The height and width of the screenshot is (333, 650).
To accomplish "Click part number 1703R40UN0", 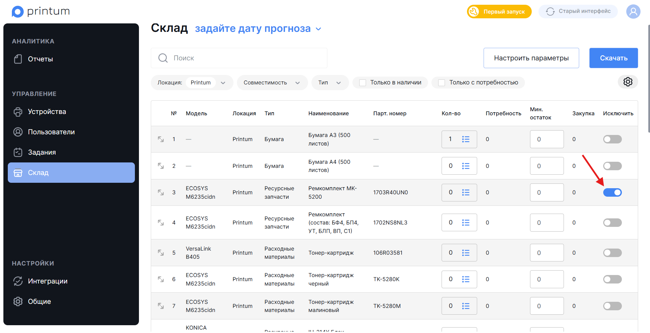I will [390, 192].
